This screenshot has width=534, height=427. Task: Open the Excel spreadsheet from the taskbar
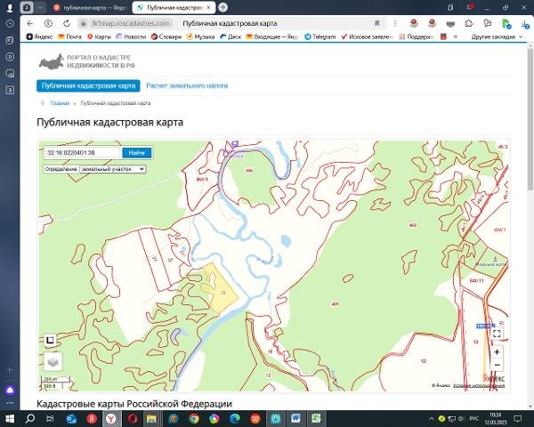316,418
